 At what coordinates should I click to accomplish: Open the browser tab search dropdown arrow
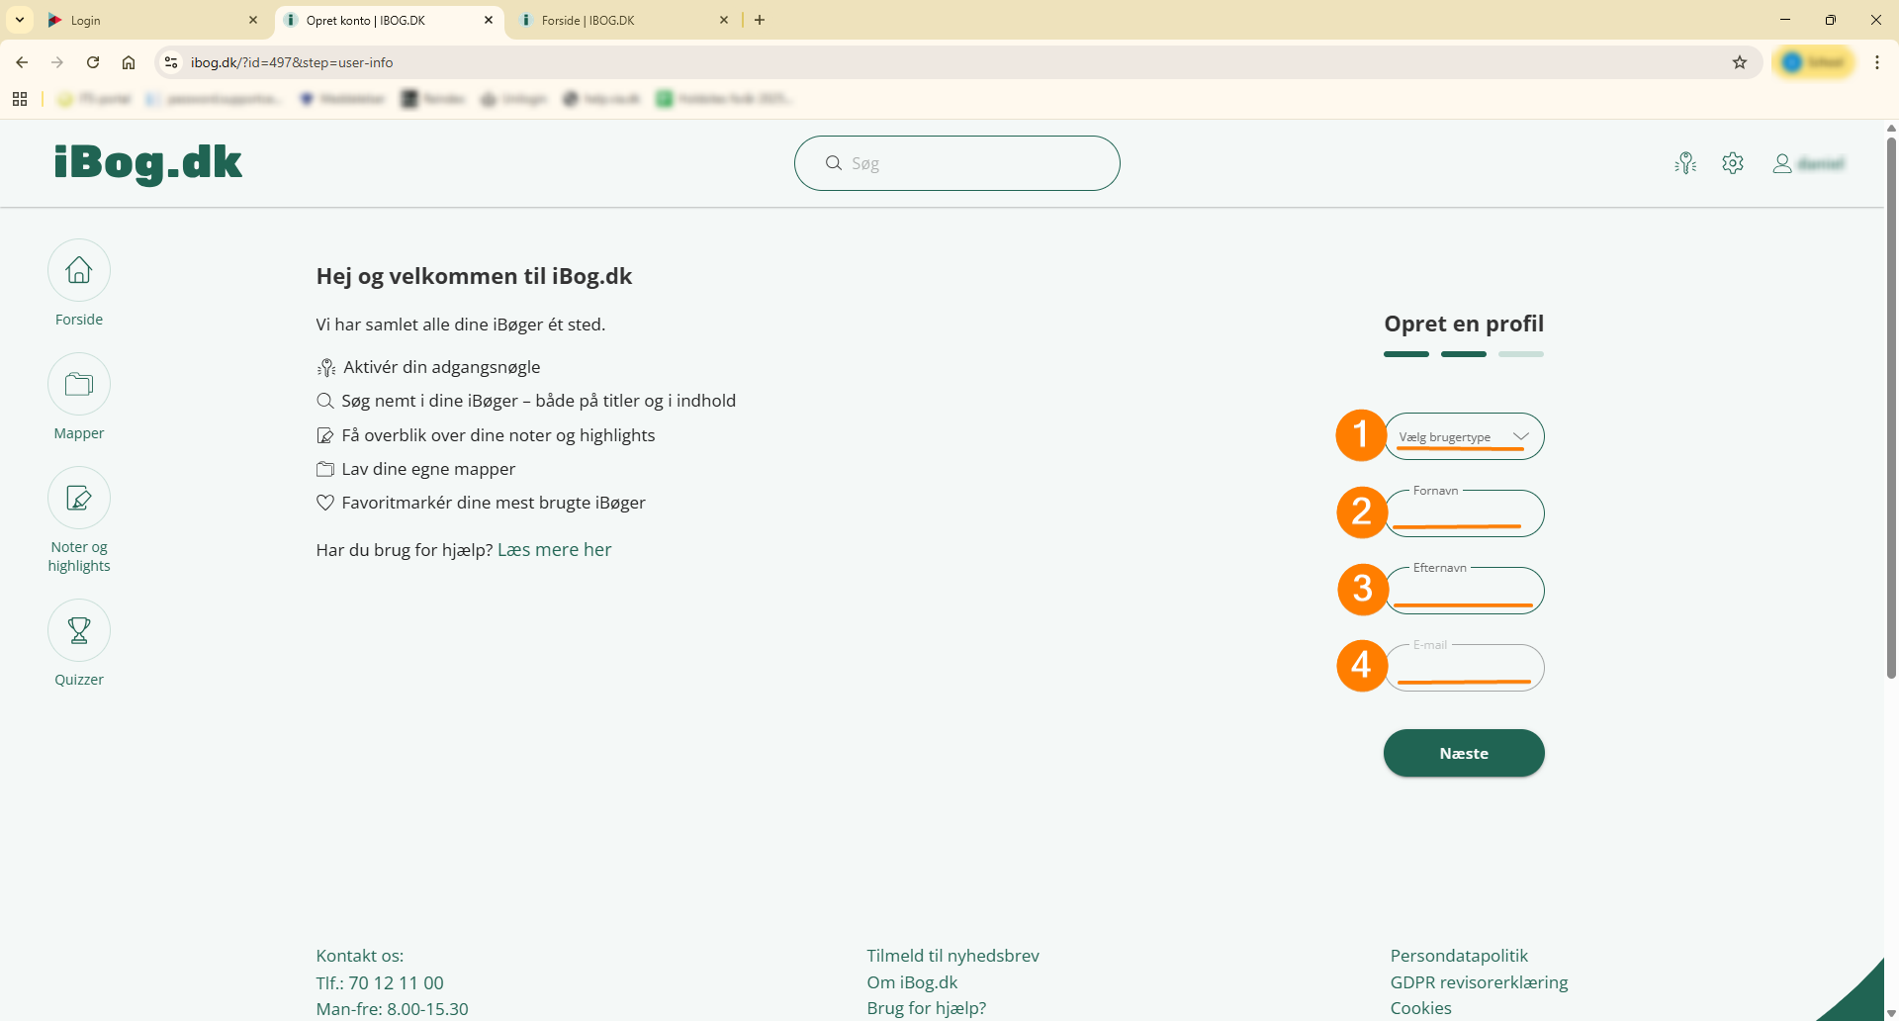tap(20, 20)
